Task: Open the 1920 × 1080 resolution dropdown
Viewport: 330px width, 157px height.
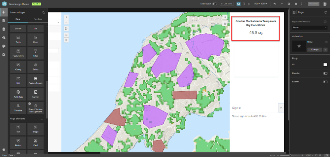Action: pos(260,4)
